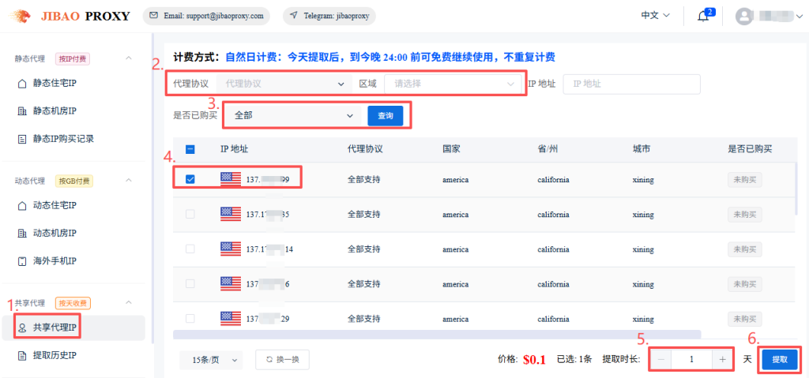This screenshot has width=809, height=378.
Task: Click the blue 查询 search button
Action: click(386, 115)
